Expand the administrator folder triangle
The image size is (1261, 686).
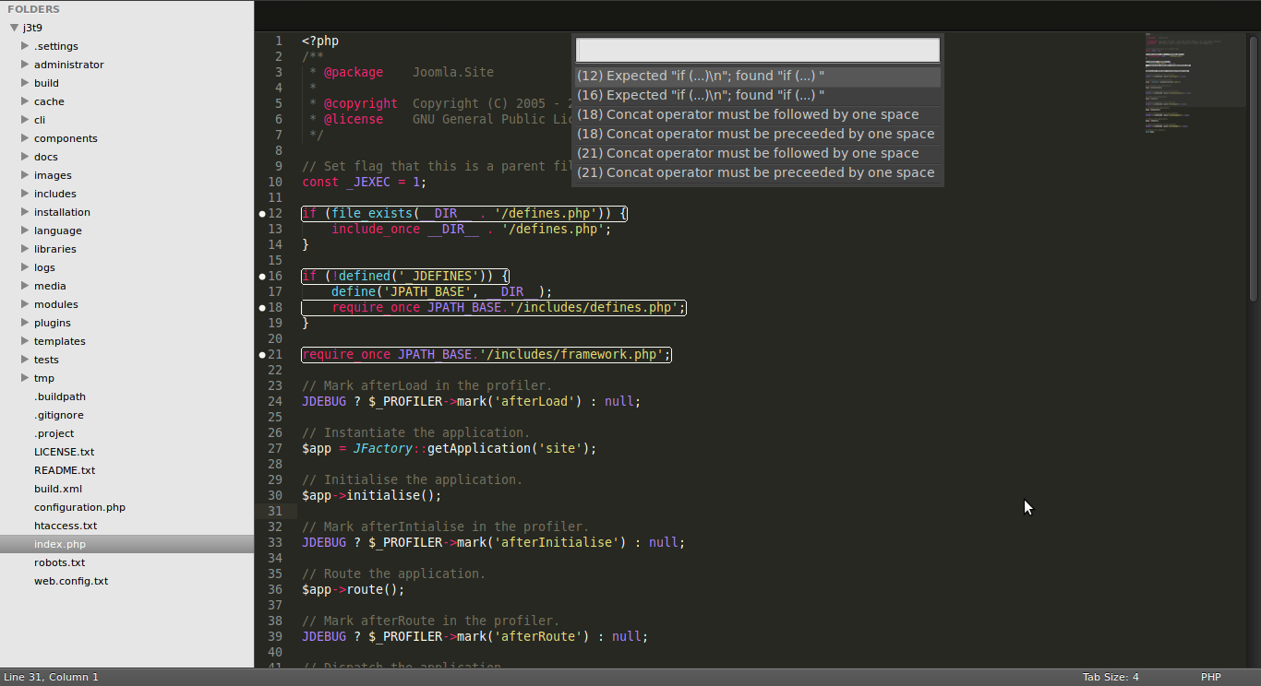25,65
